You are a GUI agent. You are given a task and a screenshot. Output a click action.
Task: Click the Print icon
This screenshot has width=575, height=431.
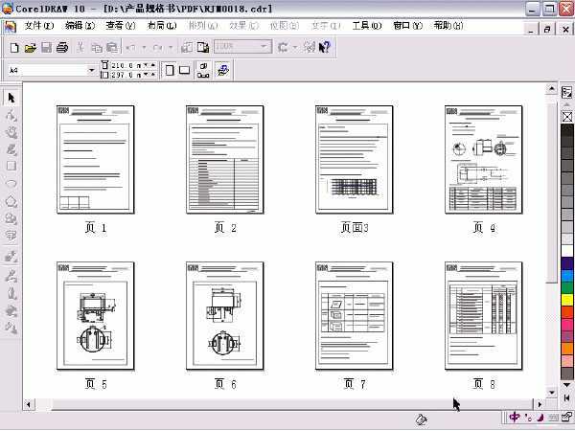click(62, 47)
